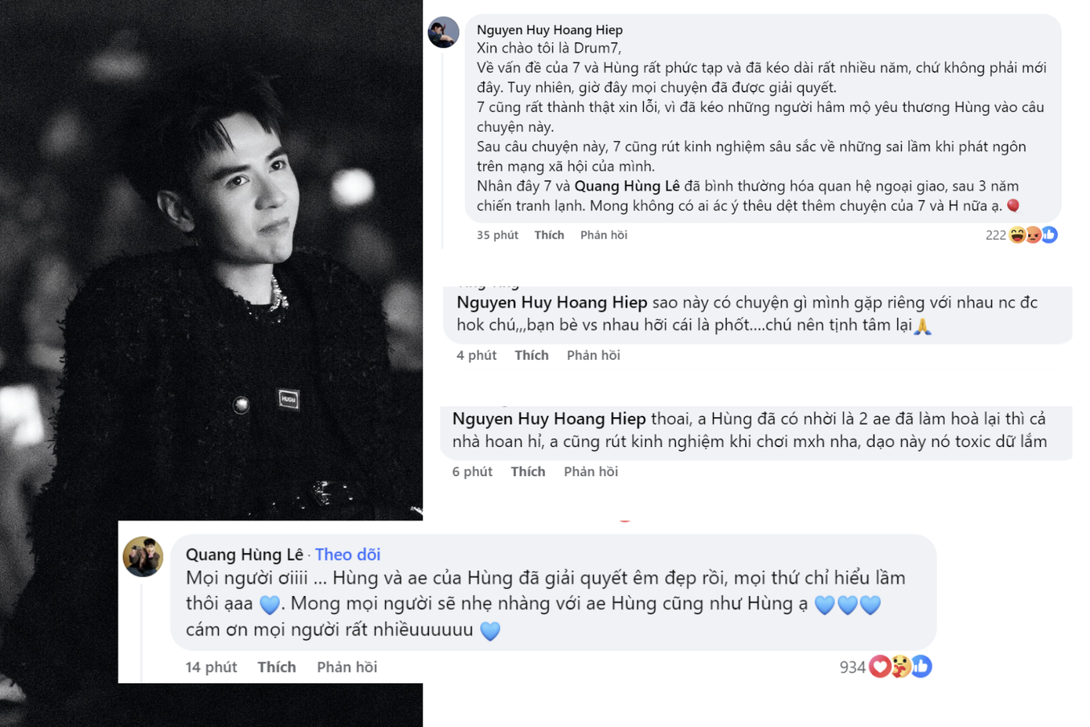Click Thích on the 6 phút comment

pyautogui.click(x=528, y=471)
